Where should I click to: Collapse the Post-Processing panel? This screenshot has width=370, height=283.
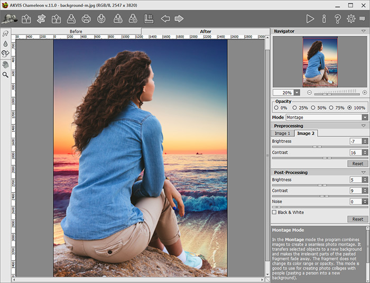point(364,173)
